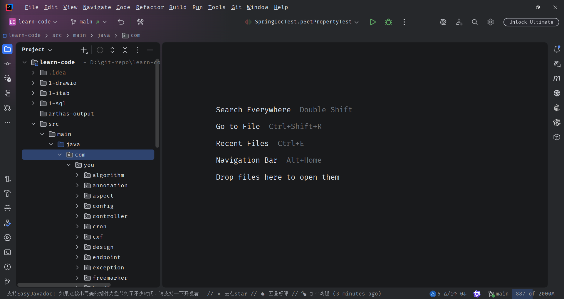Viewport: 564px width, 299px height.
Task: Select opened file locate target icon
Action: pos(100,50)
